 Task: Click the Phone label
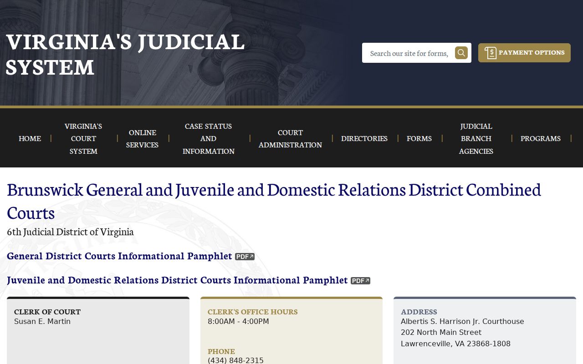pyautogui.click(x=221, y=351)
